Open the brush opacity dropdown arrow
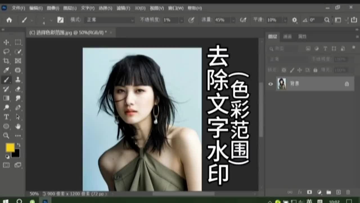Screen dimensions: 360x203 pos(181,20)
